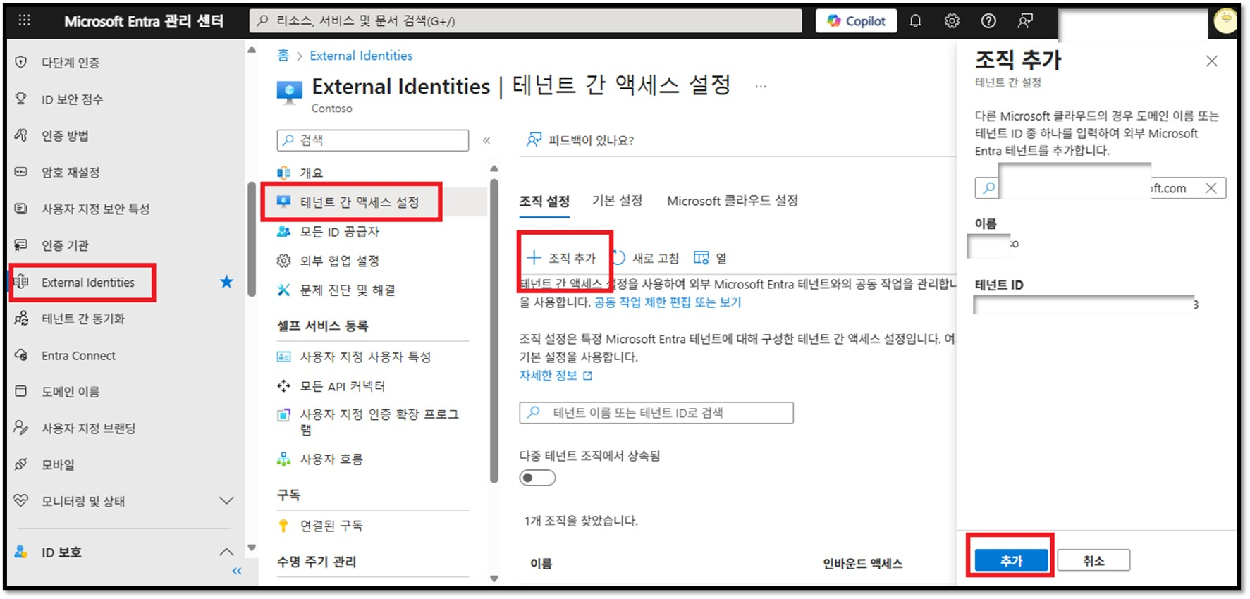Open the portal apps grid menu
Image resolution: width=1250 pixels, height=599 pixels.
click(24, 20)
